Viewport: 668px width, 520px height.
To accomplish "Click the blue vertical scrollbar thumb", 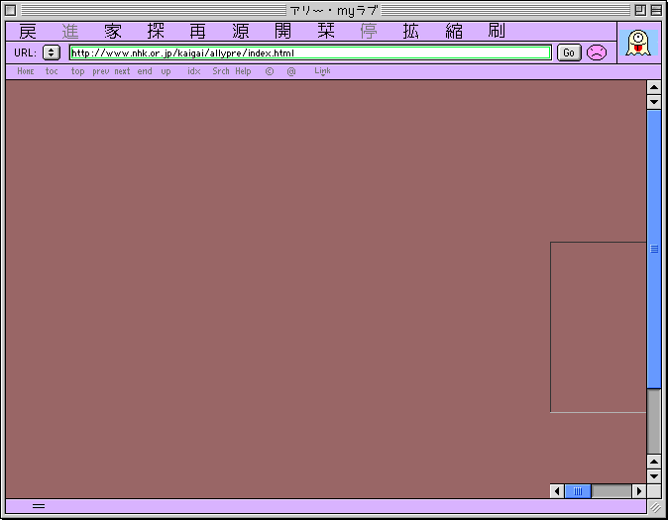I will click(x=654, y=250).
